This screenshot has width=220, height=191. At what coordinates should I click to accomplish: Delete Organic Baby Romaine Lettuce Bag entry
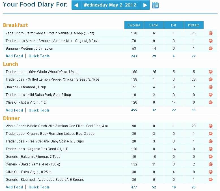pos(211,133)
